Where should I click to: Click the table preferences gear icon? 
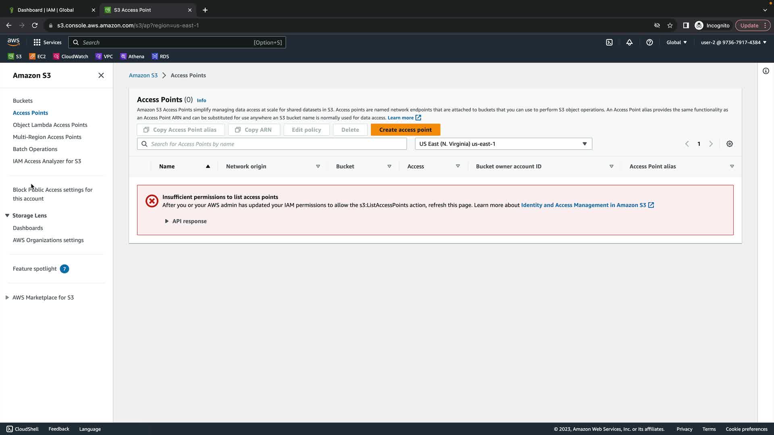[729, 144]
